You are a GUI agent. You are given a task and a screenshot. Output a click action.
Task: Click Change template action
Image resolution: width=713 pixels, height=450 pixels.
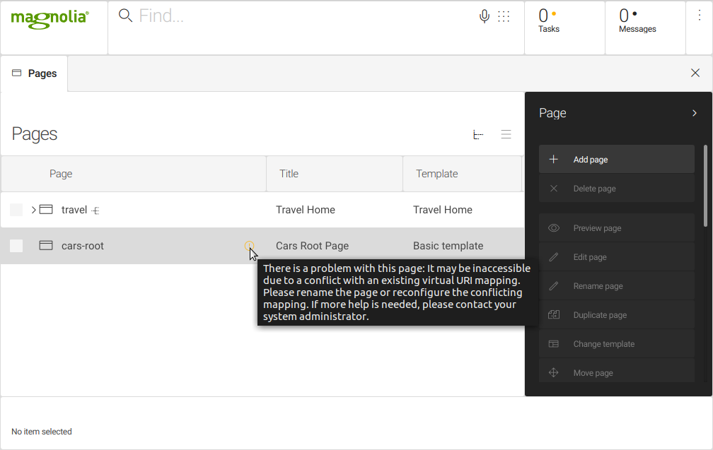[x=617, y=344]
